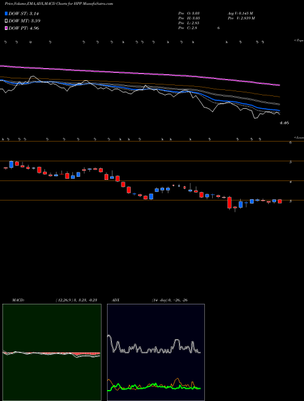Click the 'Pre H: 3.05' high value
Screen dimensions: 304x401
tap(189, 18)
